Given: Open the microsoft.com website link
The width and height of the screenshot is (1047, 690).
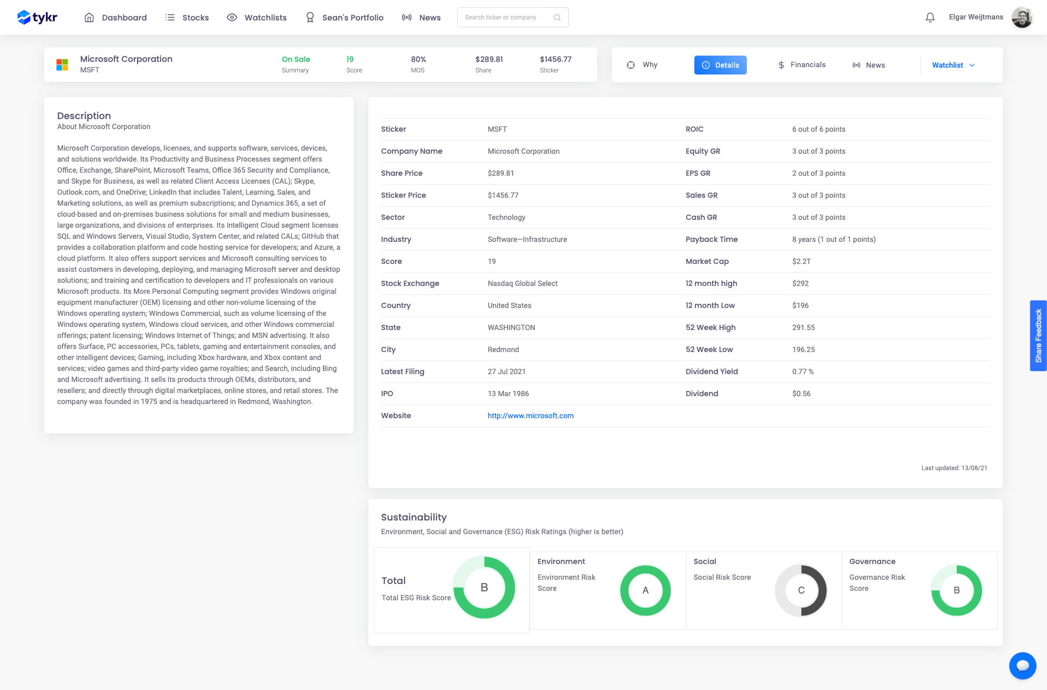Looking at the screenshot, I should pyautogui.click(x=531, y=416).
